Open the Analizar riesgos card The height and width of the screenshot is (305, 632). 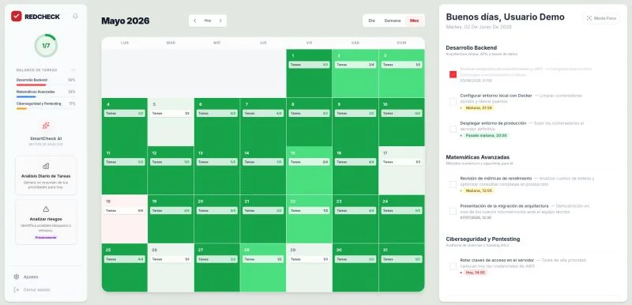46,221
